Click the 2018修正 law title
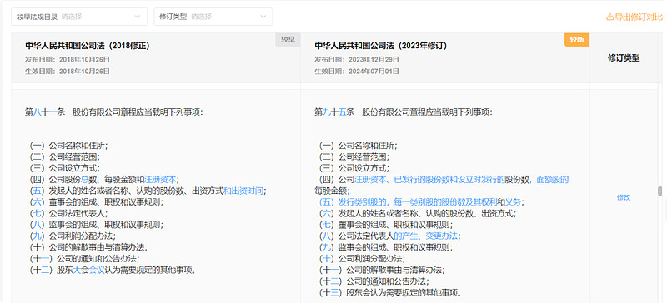The image size is (667, 303). pos(88,46)
